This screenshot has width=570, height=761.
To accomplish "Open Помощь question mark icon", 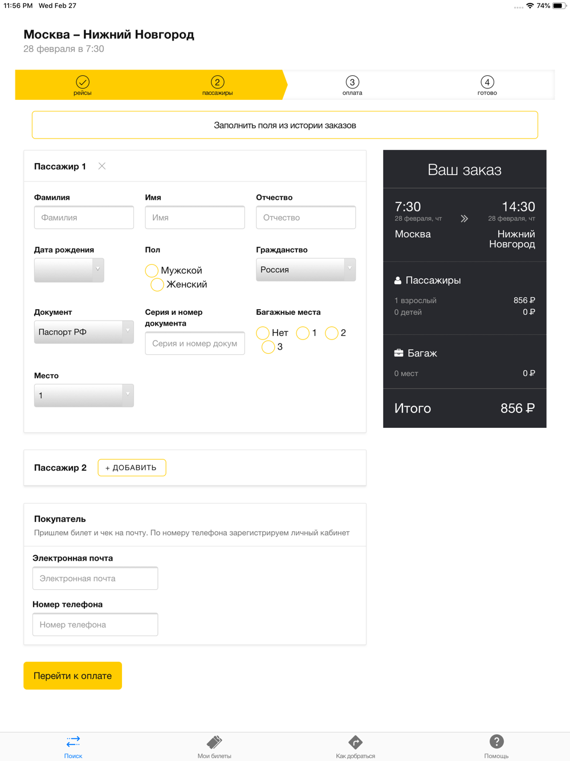I will pyautogui.click(x=496, y=741).
